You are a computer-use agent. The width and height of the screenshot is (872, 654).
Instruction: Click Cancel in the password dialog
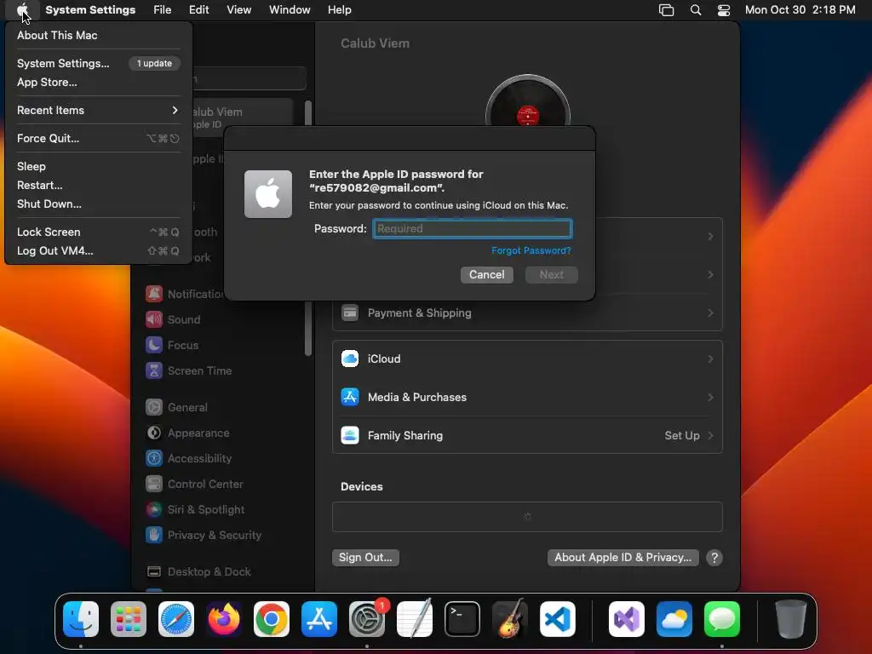[486, 275]
